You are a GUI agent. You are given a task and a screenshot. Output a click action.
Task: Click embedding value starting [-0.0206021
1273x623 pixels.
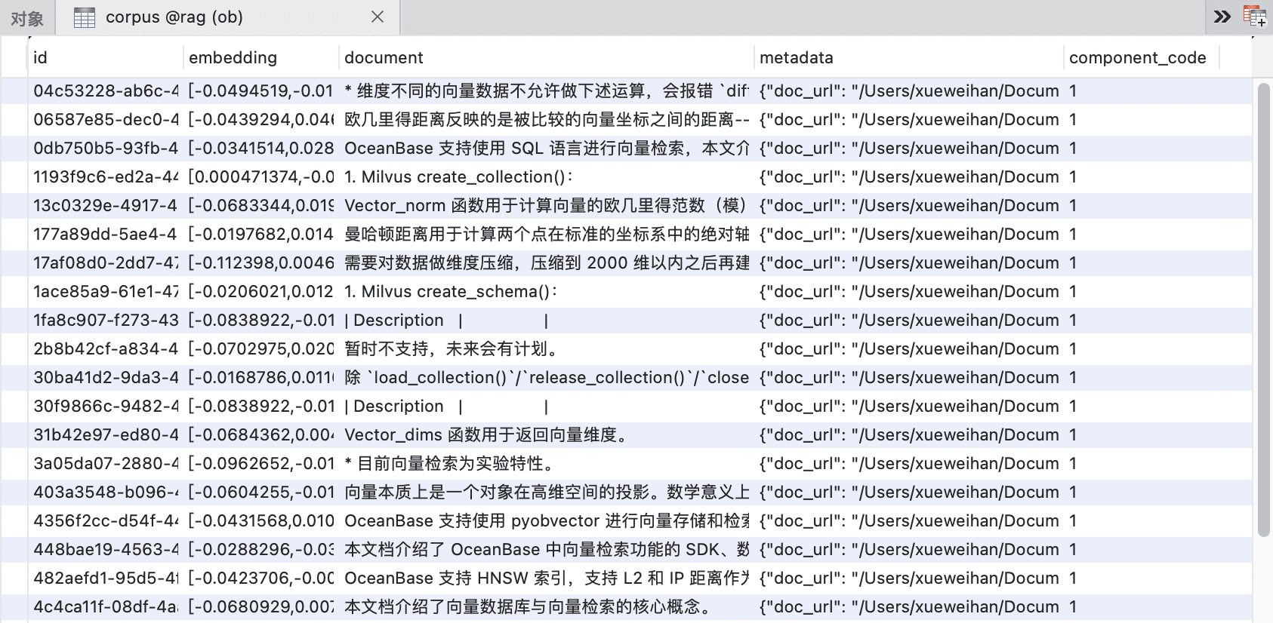(x=261, y=291)
